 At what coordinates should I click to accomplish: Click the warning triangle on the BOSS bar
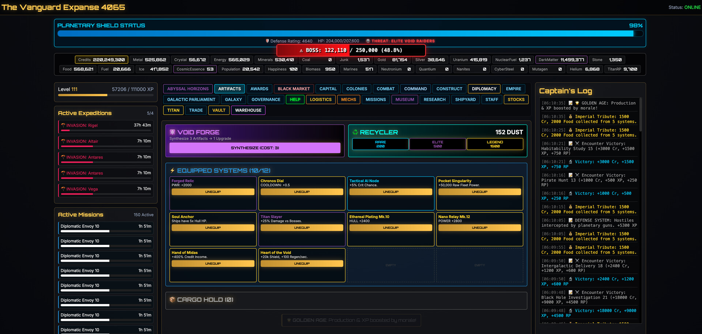[x=301, y=50]
